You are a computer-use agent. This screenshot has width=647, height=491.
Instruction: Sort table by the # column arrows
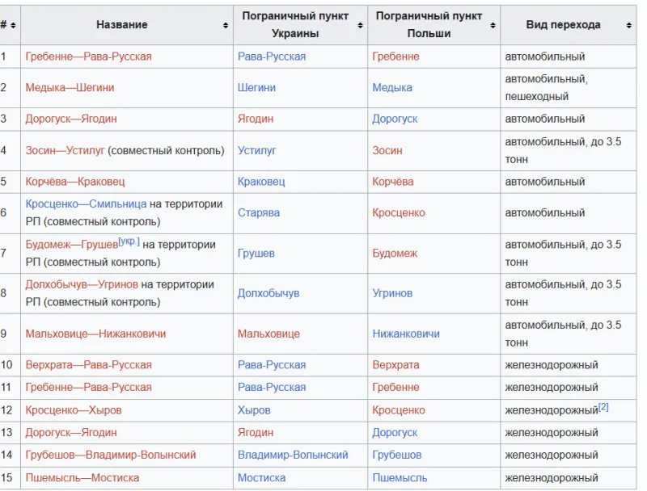pyautogui.click(x=13, y=26)
